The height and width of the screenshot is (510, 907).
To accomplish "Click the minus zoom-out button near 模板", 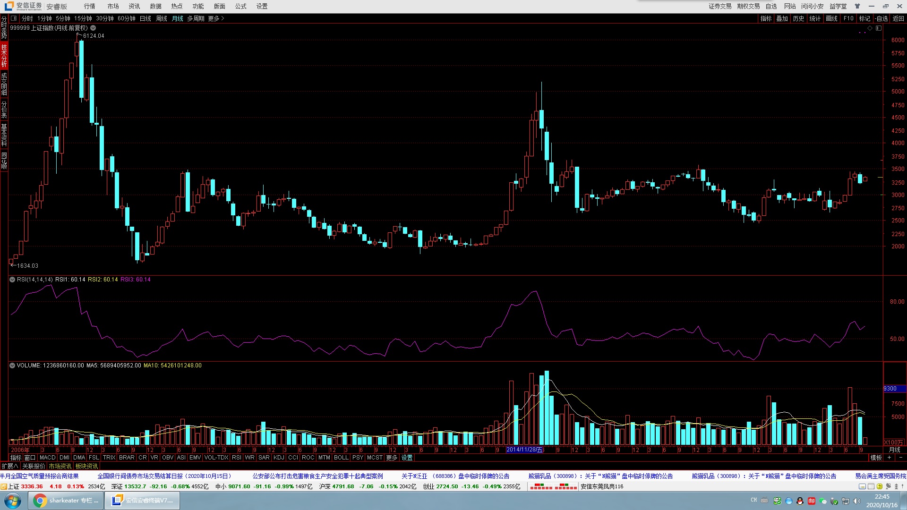I will pyautogui.click(x=900, y=458).
